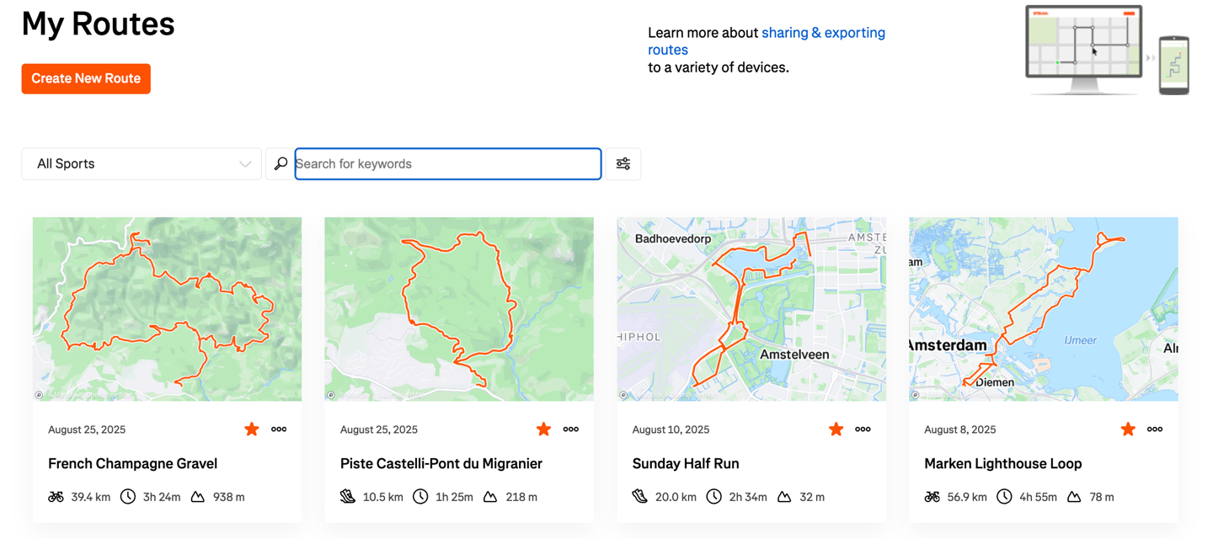Image resolution: width=1213 pixels, height=539 pixels.
Task: Click the Create New Route button
Action: (86, 78)
